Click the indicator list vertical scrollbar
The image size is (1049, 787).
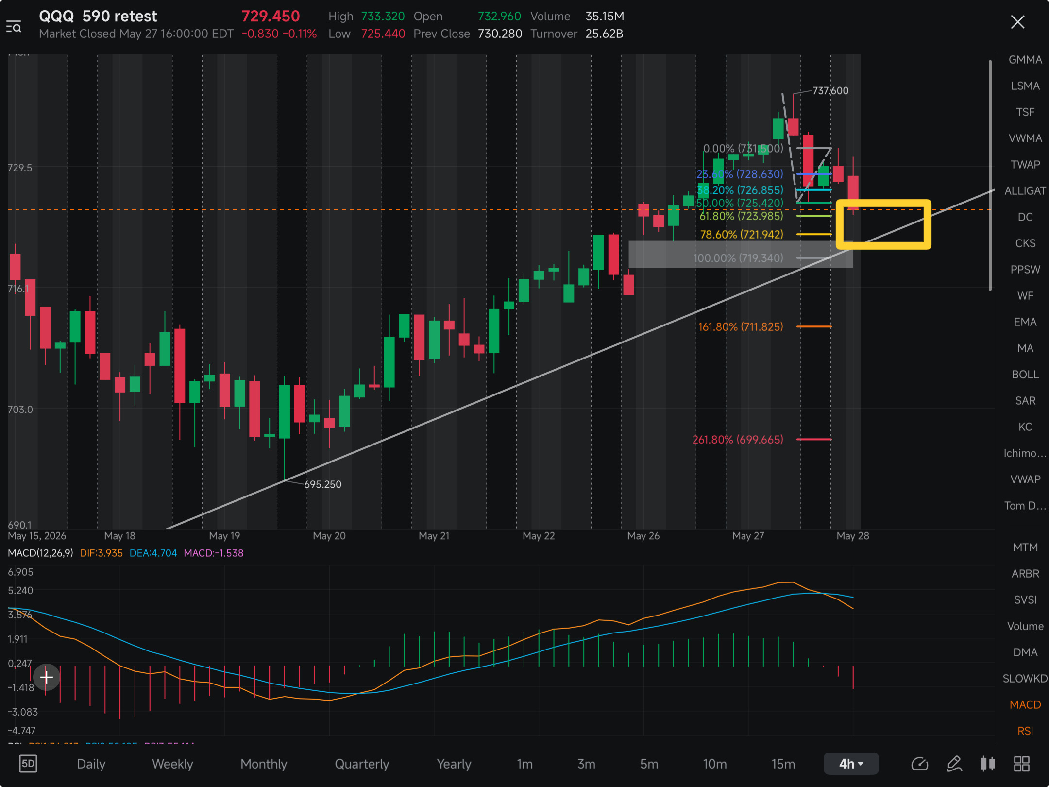(990, 175)
